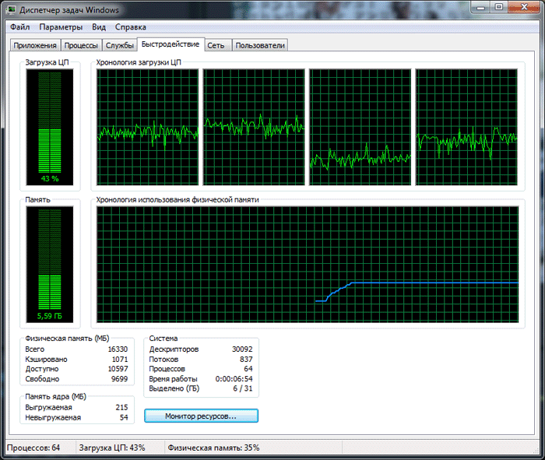Open the Файл menu
This screenshot has height=460, width=545.
point(19,27)
